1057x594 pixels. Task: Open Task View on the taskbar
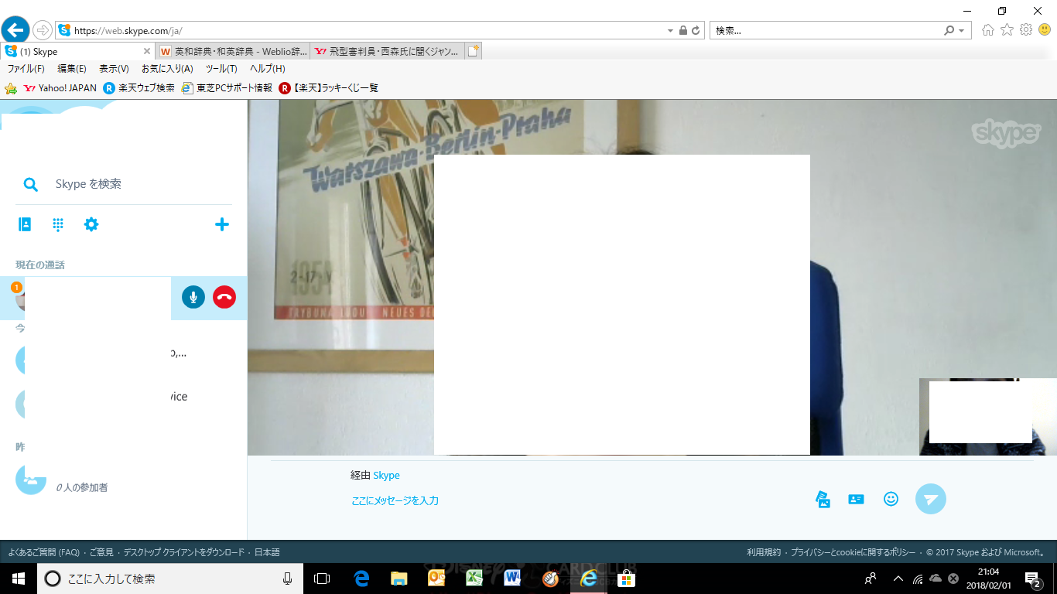[322, 579]
